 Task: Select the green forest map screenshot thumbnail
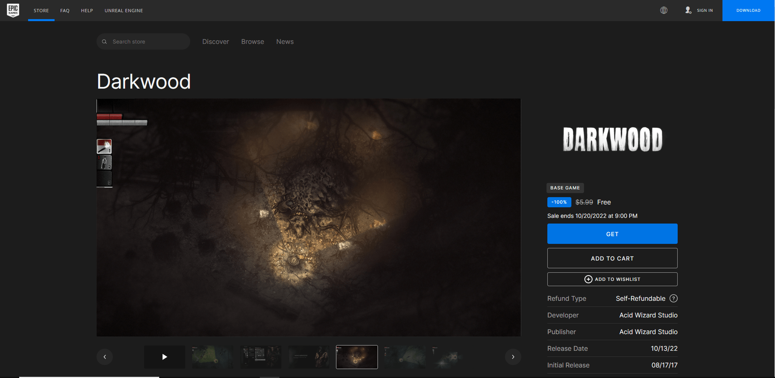click(x=213, y=357)
